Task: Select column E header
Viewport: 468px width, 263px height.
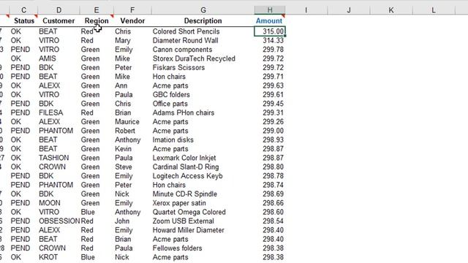Action: [x=97, y=10]
